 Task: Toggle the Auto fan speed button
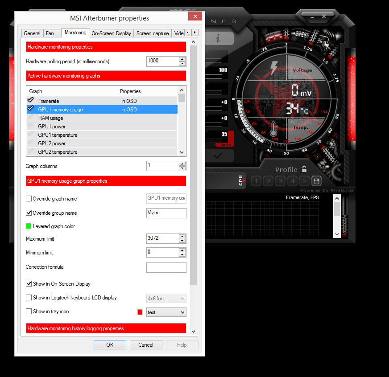pos(226,145)
